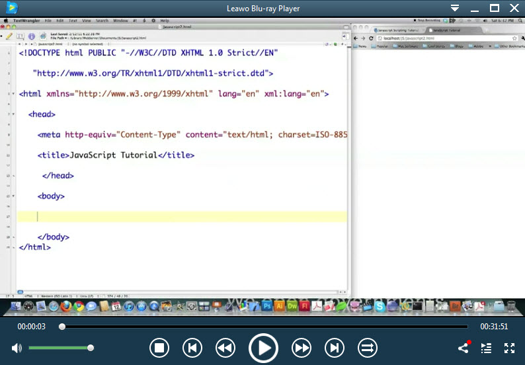The width and height of the screenshot is (525, 365).
Task: Open the Trash in the dock
Action: 511,306
